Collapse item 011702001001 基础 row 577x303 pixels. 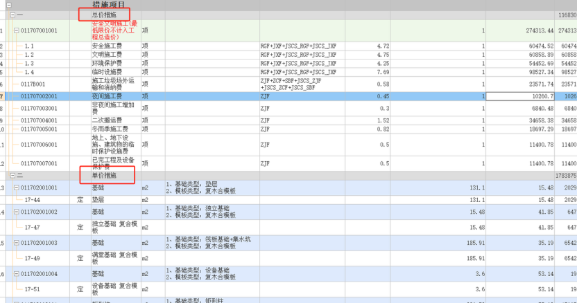point(17,187)
